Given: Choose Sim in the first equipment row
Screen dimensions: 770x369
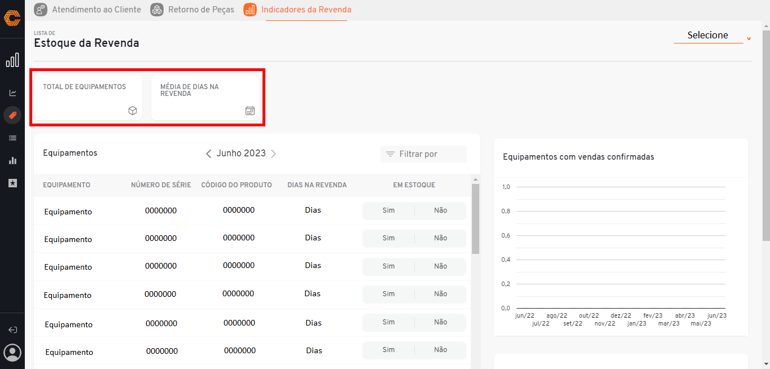Looking at the screenshot, I should [x=388, y=210].
